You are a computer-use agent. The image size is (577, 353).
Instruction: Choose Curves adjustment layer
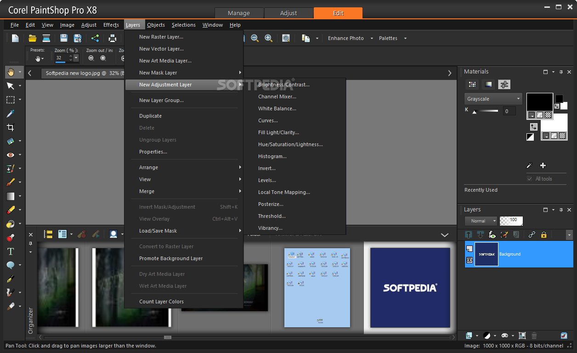[268, 120]
